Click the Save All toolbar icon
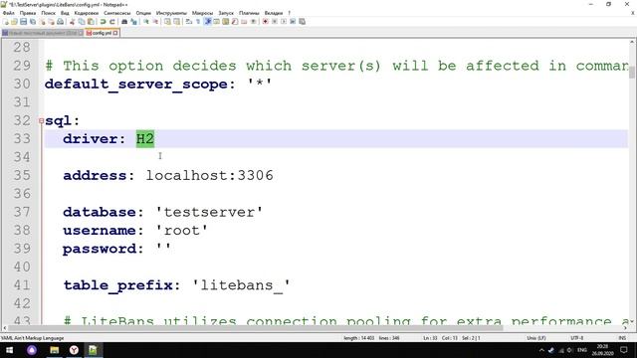Image resolution: width=637 pixels, height=358 pixels. click(x=33, y=22)
